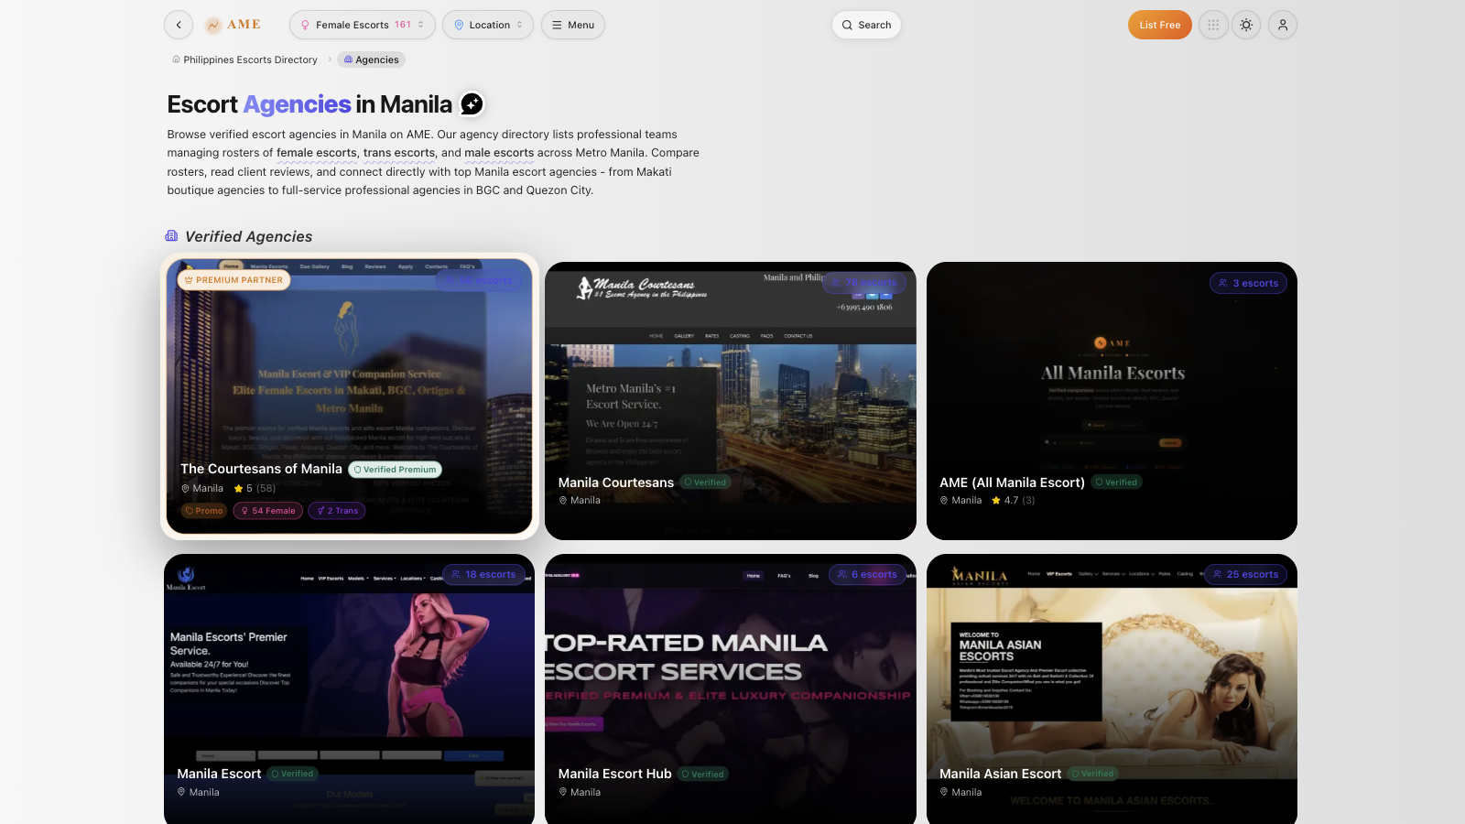Screen dimensions: 1465x824
Task: Follow the 'trans escorts' link in the description
Action: 399,153
